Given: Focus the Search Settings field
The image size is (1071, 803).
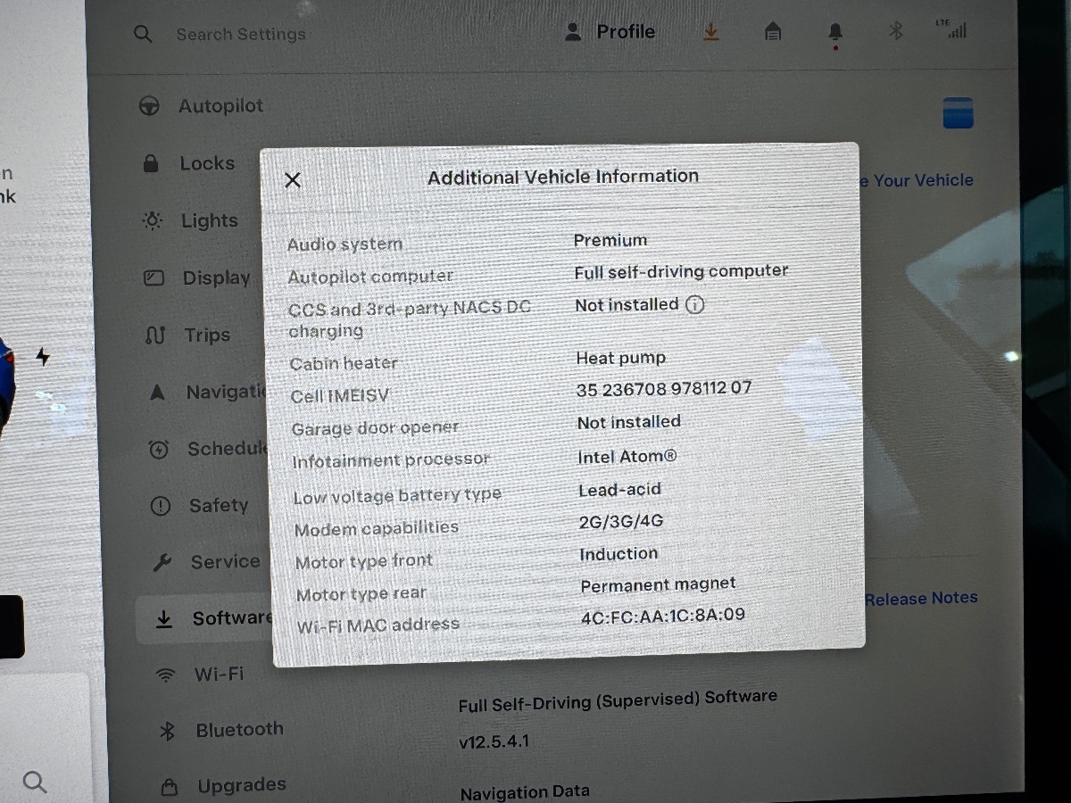Looking at the screenshot, I should click(x=240, y=35).
